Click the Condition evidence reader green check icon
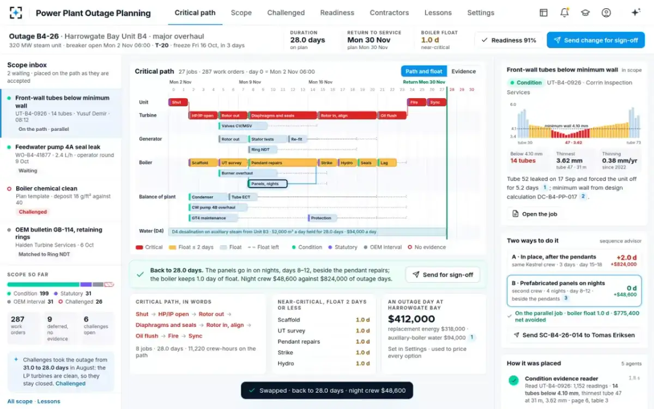Screen dimensions: 654x409 513,381
